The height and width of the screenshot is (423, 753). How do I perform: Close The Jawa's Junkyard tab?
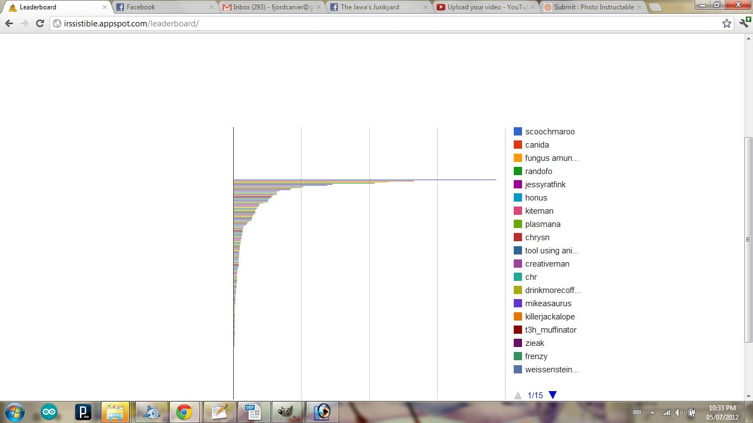click(x=425, y=7)
